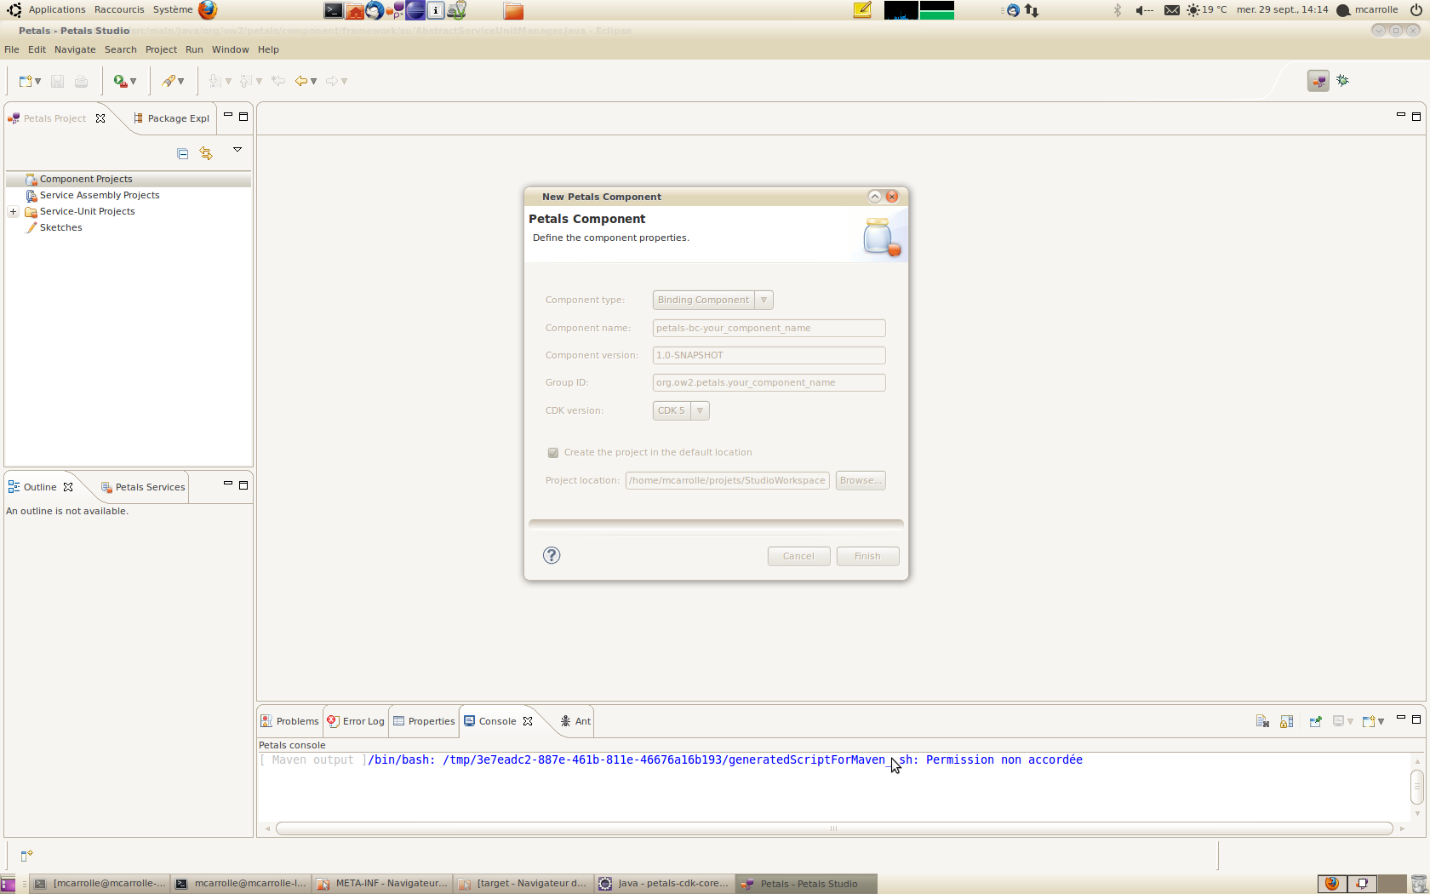Click the Collapse All icon in Petals Project view

point(182,153)
